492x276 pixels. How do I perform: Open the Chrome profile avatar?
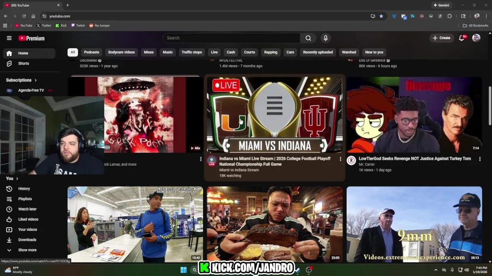click(x=477, y=16)
